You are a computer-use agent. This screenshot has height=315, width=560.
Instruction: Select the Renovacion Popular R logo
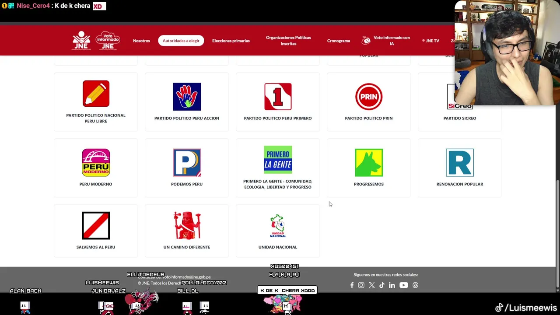[x=460, y=162]
